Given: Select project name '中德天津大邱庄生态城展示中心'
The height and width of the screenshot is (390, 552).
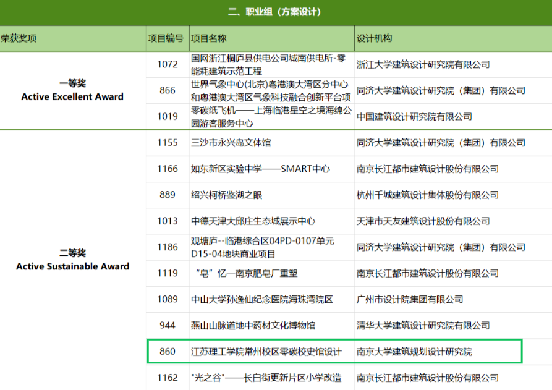Looking at the screenshot, I should (x=253, y=221).
